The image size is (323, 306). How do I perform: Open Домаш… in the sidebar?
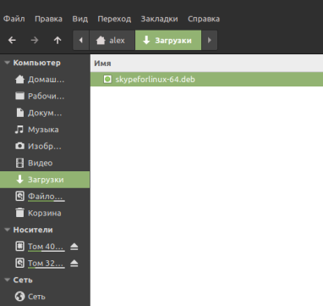46,80
